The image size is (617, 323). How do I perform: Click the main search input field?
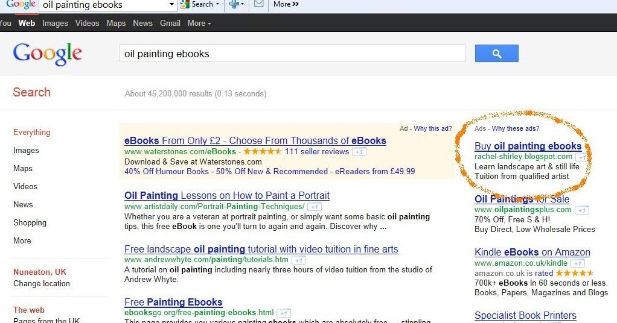(292, 54)
